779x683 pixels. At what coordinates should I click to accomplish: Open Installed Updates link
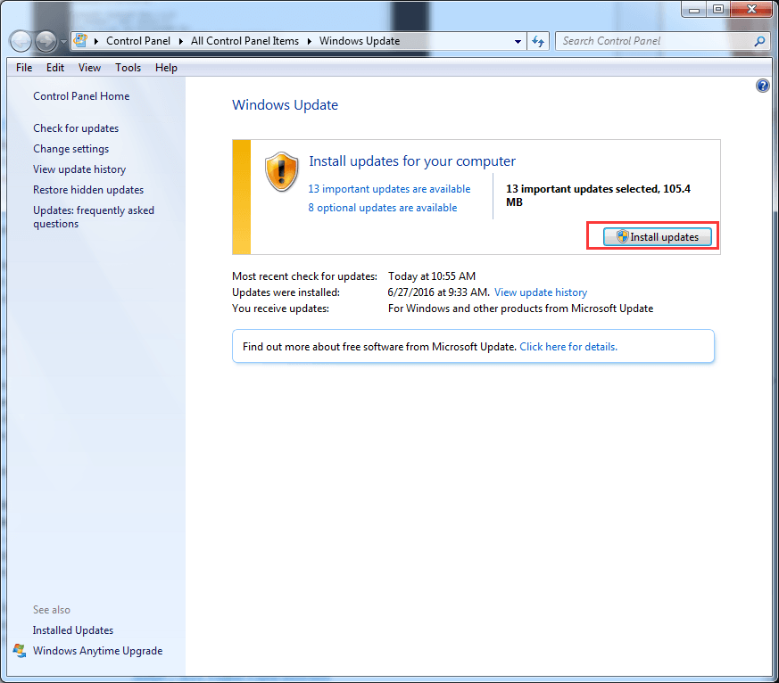tap(73, 630)
